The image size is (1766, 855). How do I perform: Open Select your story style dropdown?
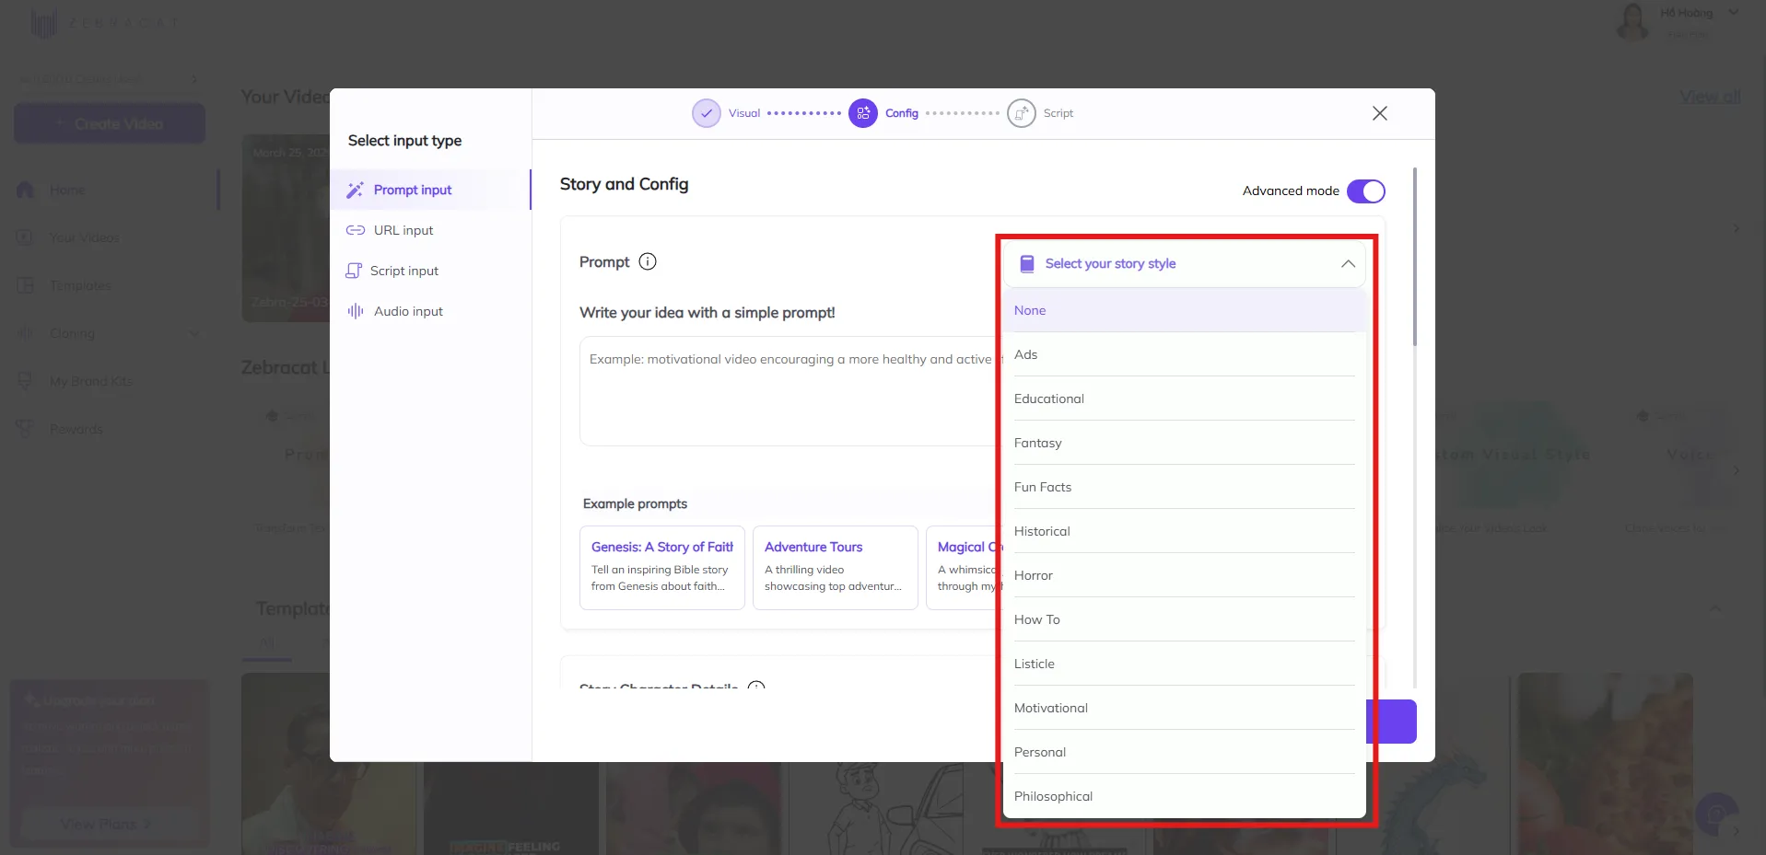pyautogui.click(x=1185, y=264)
